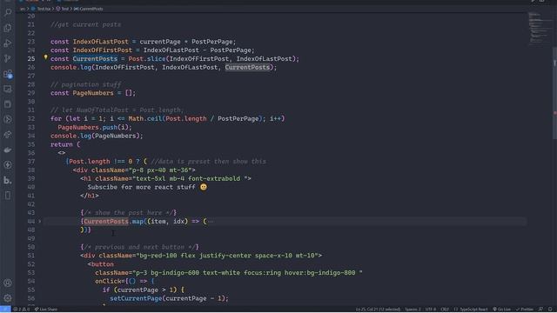The image size is (557, 313).
Task: Click '// pagination stuff' comment
Action: 85,84
